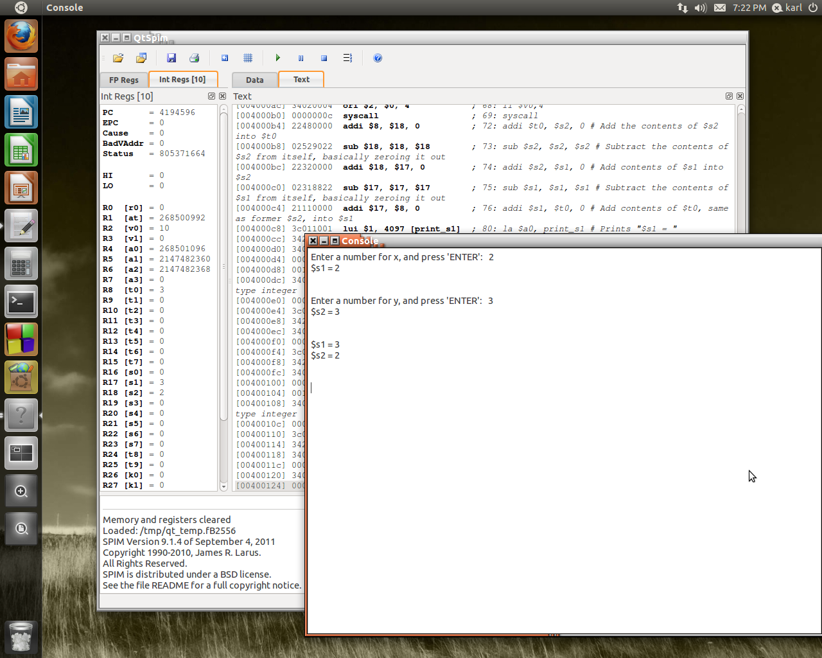Click the Print toolbar icon
The image size is (822, 658).
click(x=195, y=58)
